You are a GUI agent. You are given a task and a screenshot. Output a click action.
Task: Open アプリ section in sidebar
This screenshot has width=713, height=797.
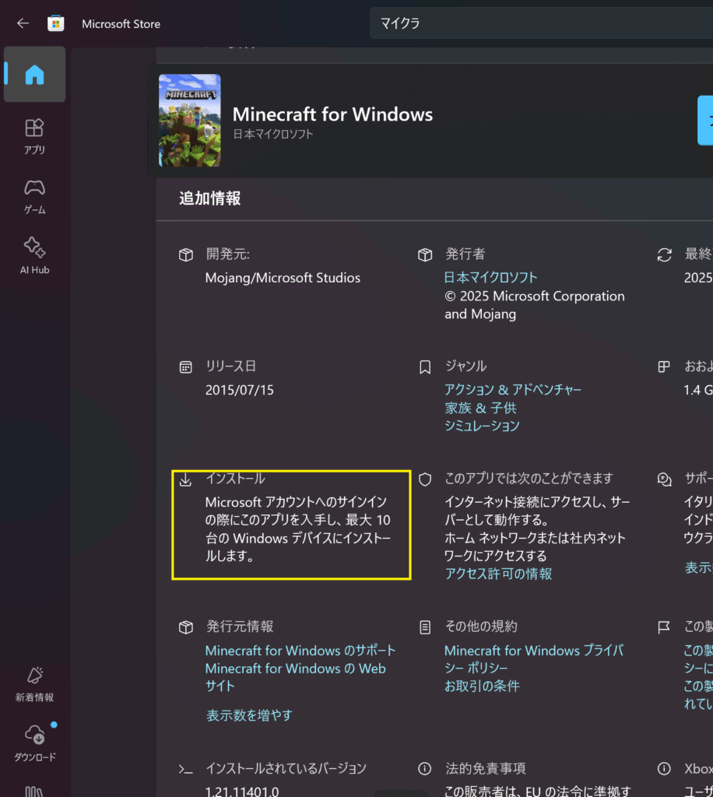[34, 136]
